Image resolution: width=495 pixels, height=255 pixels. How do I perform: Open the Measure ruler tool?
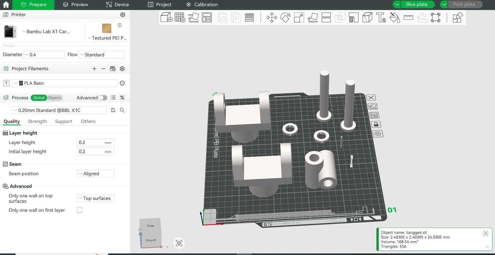[408, 17]
